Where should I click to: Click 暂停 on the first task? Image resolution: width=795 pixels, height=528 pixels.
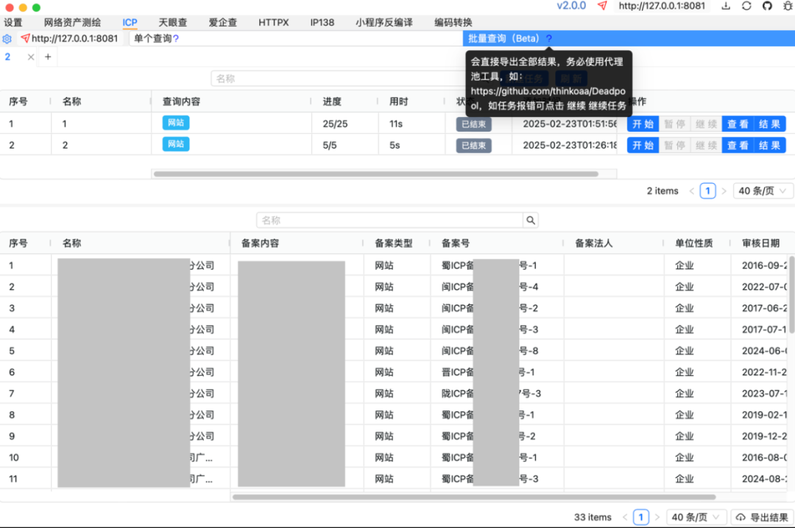coord(675,124)
